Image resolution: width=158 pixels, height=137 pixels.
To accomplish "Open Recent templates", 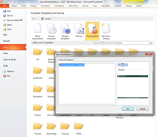I will click(51, 31).
